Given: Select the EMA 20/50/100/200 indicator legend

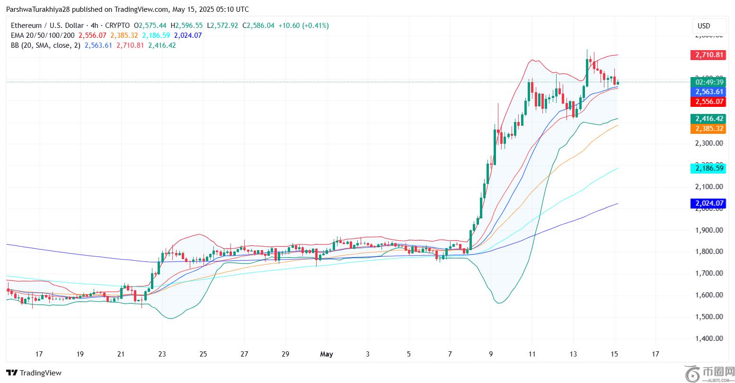Looking at the screenshot, I should click(x=42, y=35).
